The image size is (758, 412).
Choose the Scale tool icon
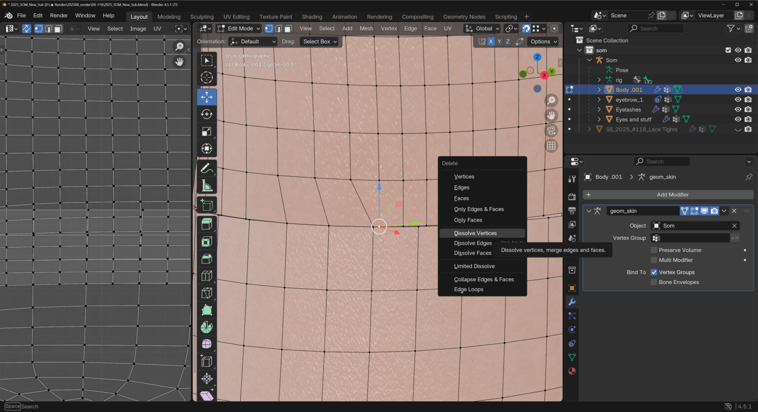207,131
